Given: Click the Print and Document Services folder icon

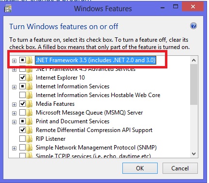Looking at the screenshot, I should coord(30,121).
